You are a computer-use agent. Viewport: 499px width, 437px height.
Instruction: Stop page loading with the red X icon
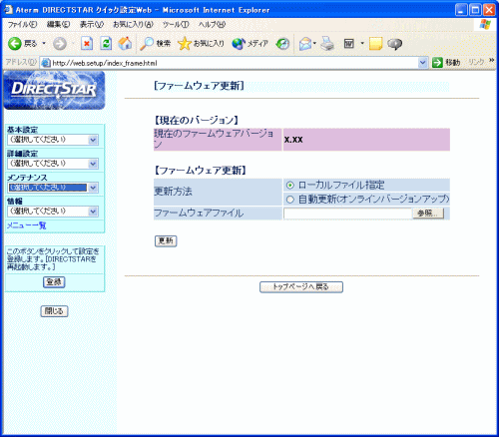87,44
